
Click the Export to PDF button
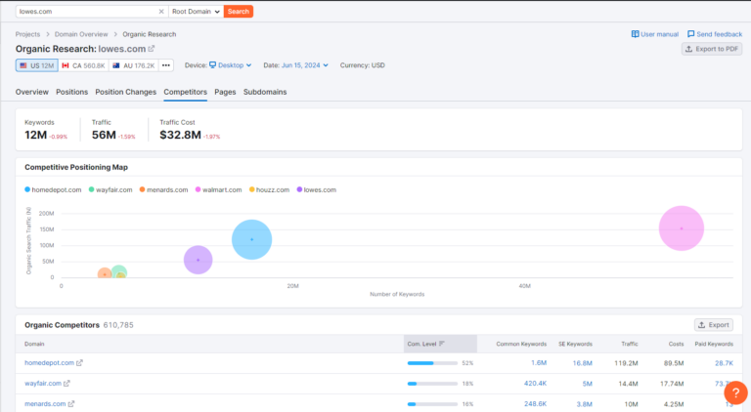click(712, 49)
